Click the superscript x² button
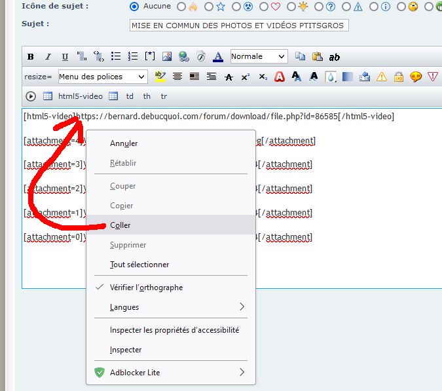 [245, 77]
